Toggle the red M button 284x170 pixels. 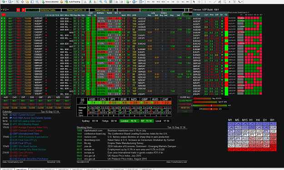23,10
